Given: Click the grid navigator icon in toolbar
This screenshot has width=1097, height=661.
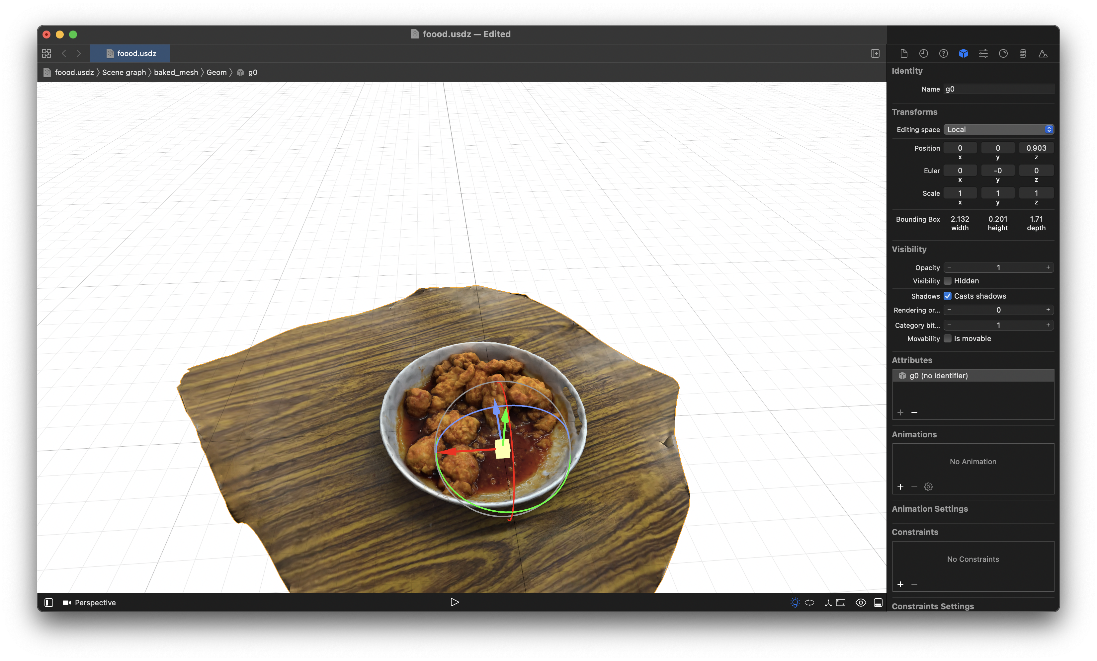Looking at the screenshot, I should [x=46, y=53].
